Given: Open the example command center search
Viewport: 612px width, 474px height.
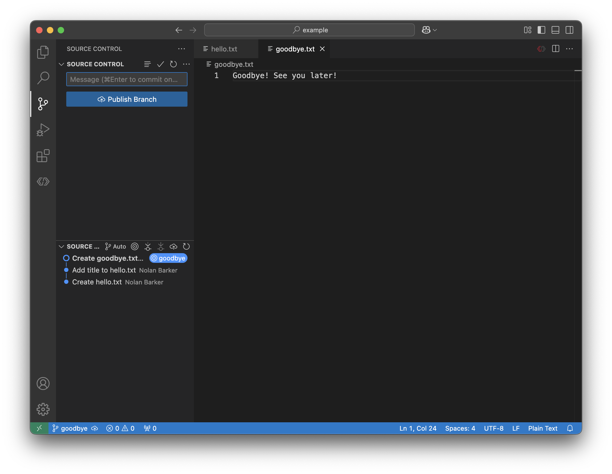Looking at the screenshot, I should [x=309, y=30].
